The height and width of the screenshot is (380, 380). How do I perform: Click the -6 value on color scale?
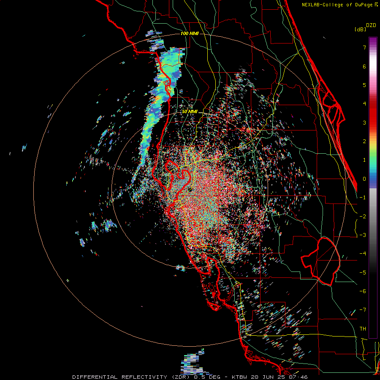363,291
